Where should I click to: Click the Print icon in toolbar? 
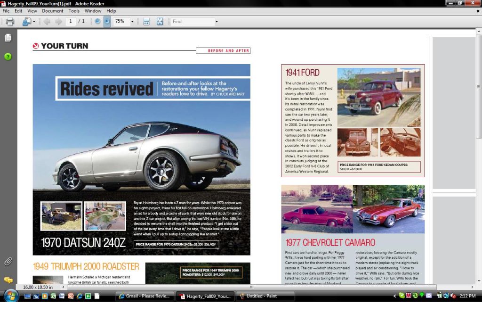(x=10, y=21)
